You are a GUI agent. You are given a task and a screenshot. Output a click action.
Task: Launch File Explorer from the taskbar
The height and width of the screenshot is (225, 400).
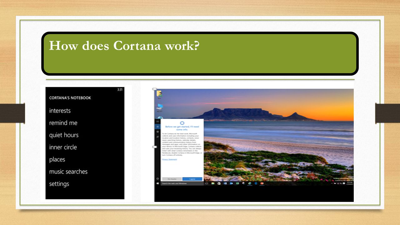click(213, 183)
